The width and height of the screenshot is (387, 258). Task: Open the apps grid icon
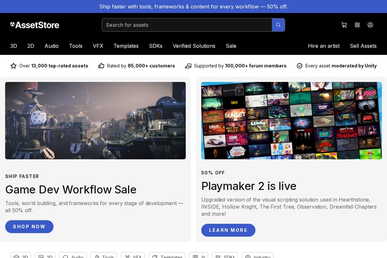point(357,25)
